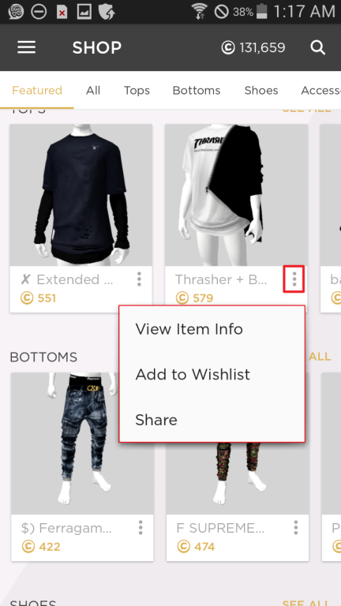Open the Shoes category tab
The width and height of the screenshot is (341, 606).
pyautogui.click(x=261, y=91)
